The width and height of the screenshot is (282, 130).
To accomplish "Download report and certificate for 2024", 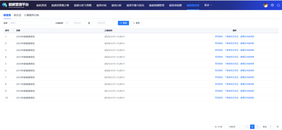I will coord(232,36).
